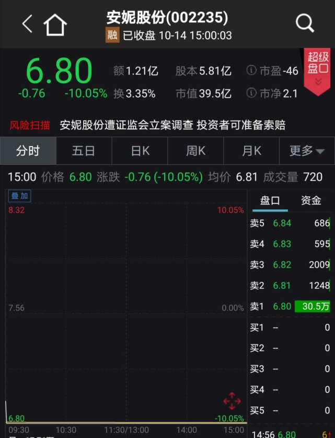335x438 pixels.
Task: Tap the 叠加 overlay button
Action: 19,196
